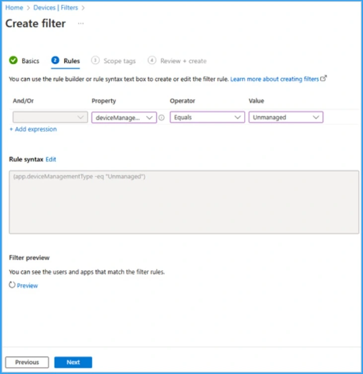This screenshot has width=363, height=374.
Task: Click the Create filter page title
Action: 35,23
